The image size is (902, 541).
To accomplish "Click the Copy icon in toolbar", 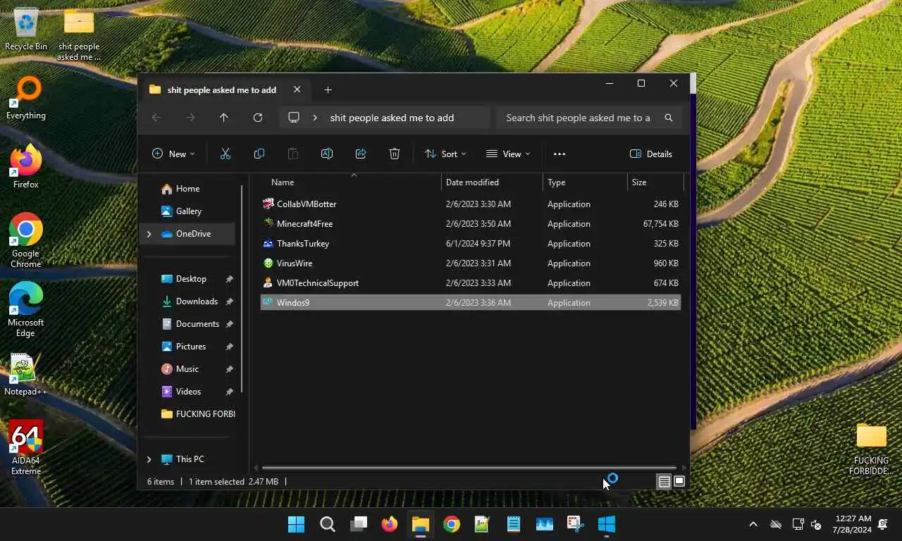I will point(259,154).
